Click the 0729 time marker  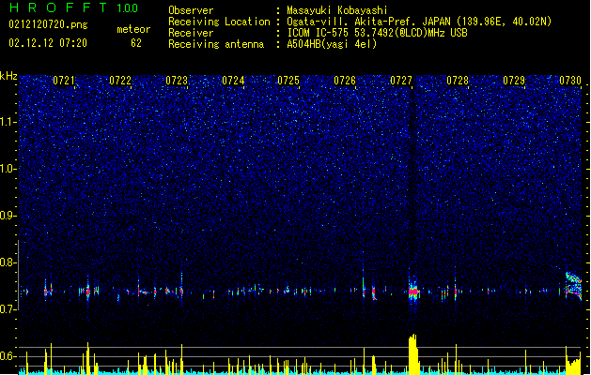514,81
